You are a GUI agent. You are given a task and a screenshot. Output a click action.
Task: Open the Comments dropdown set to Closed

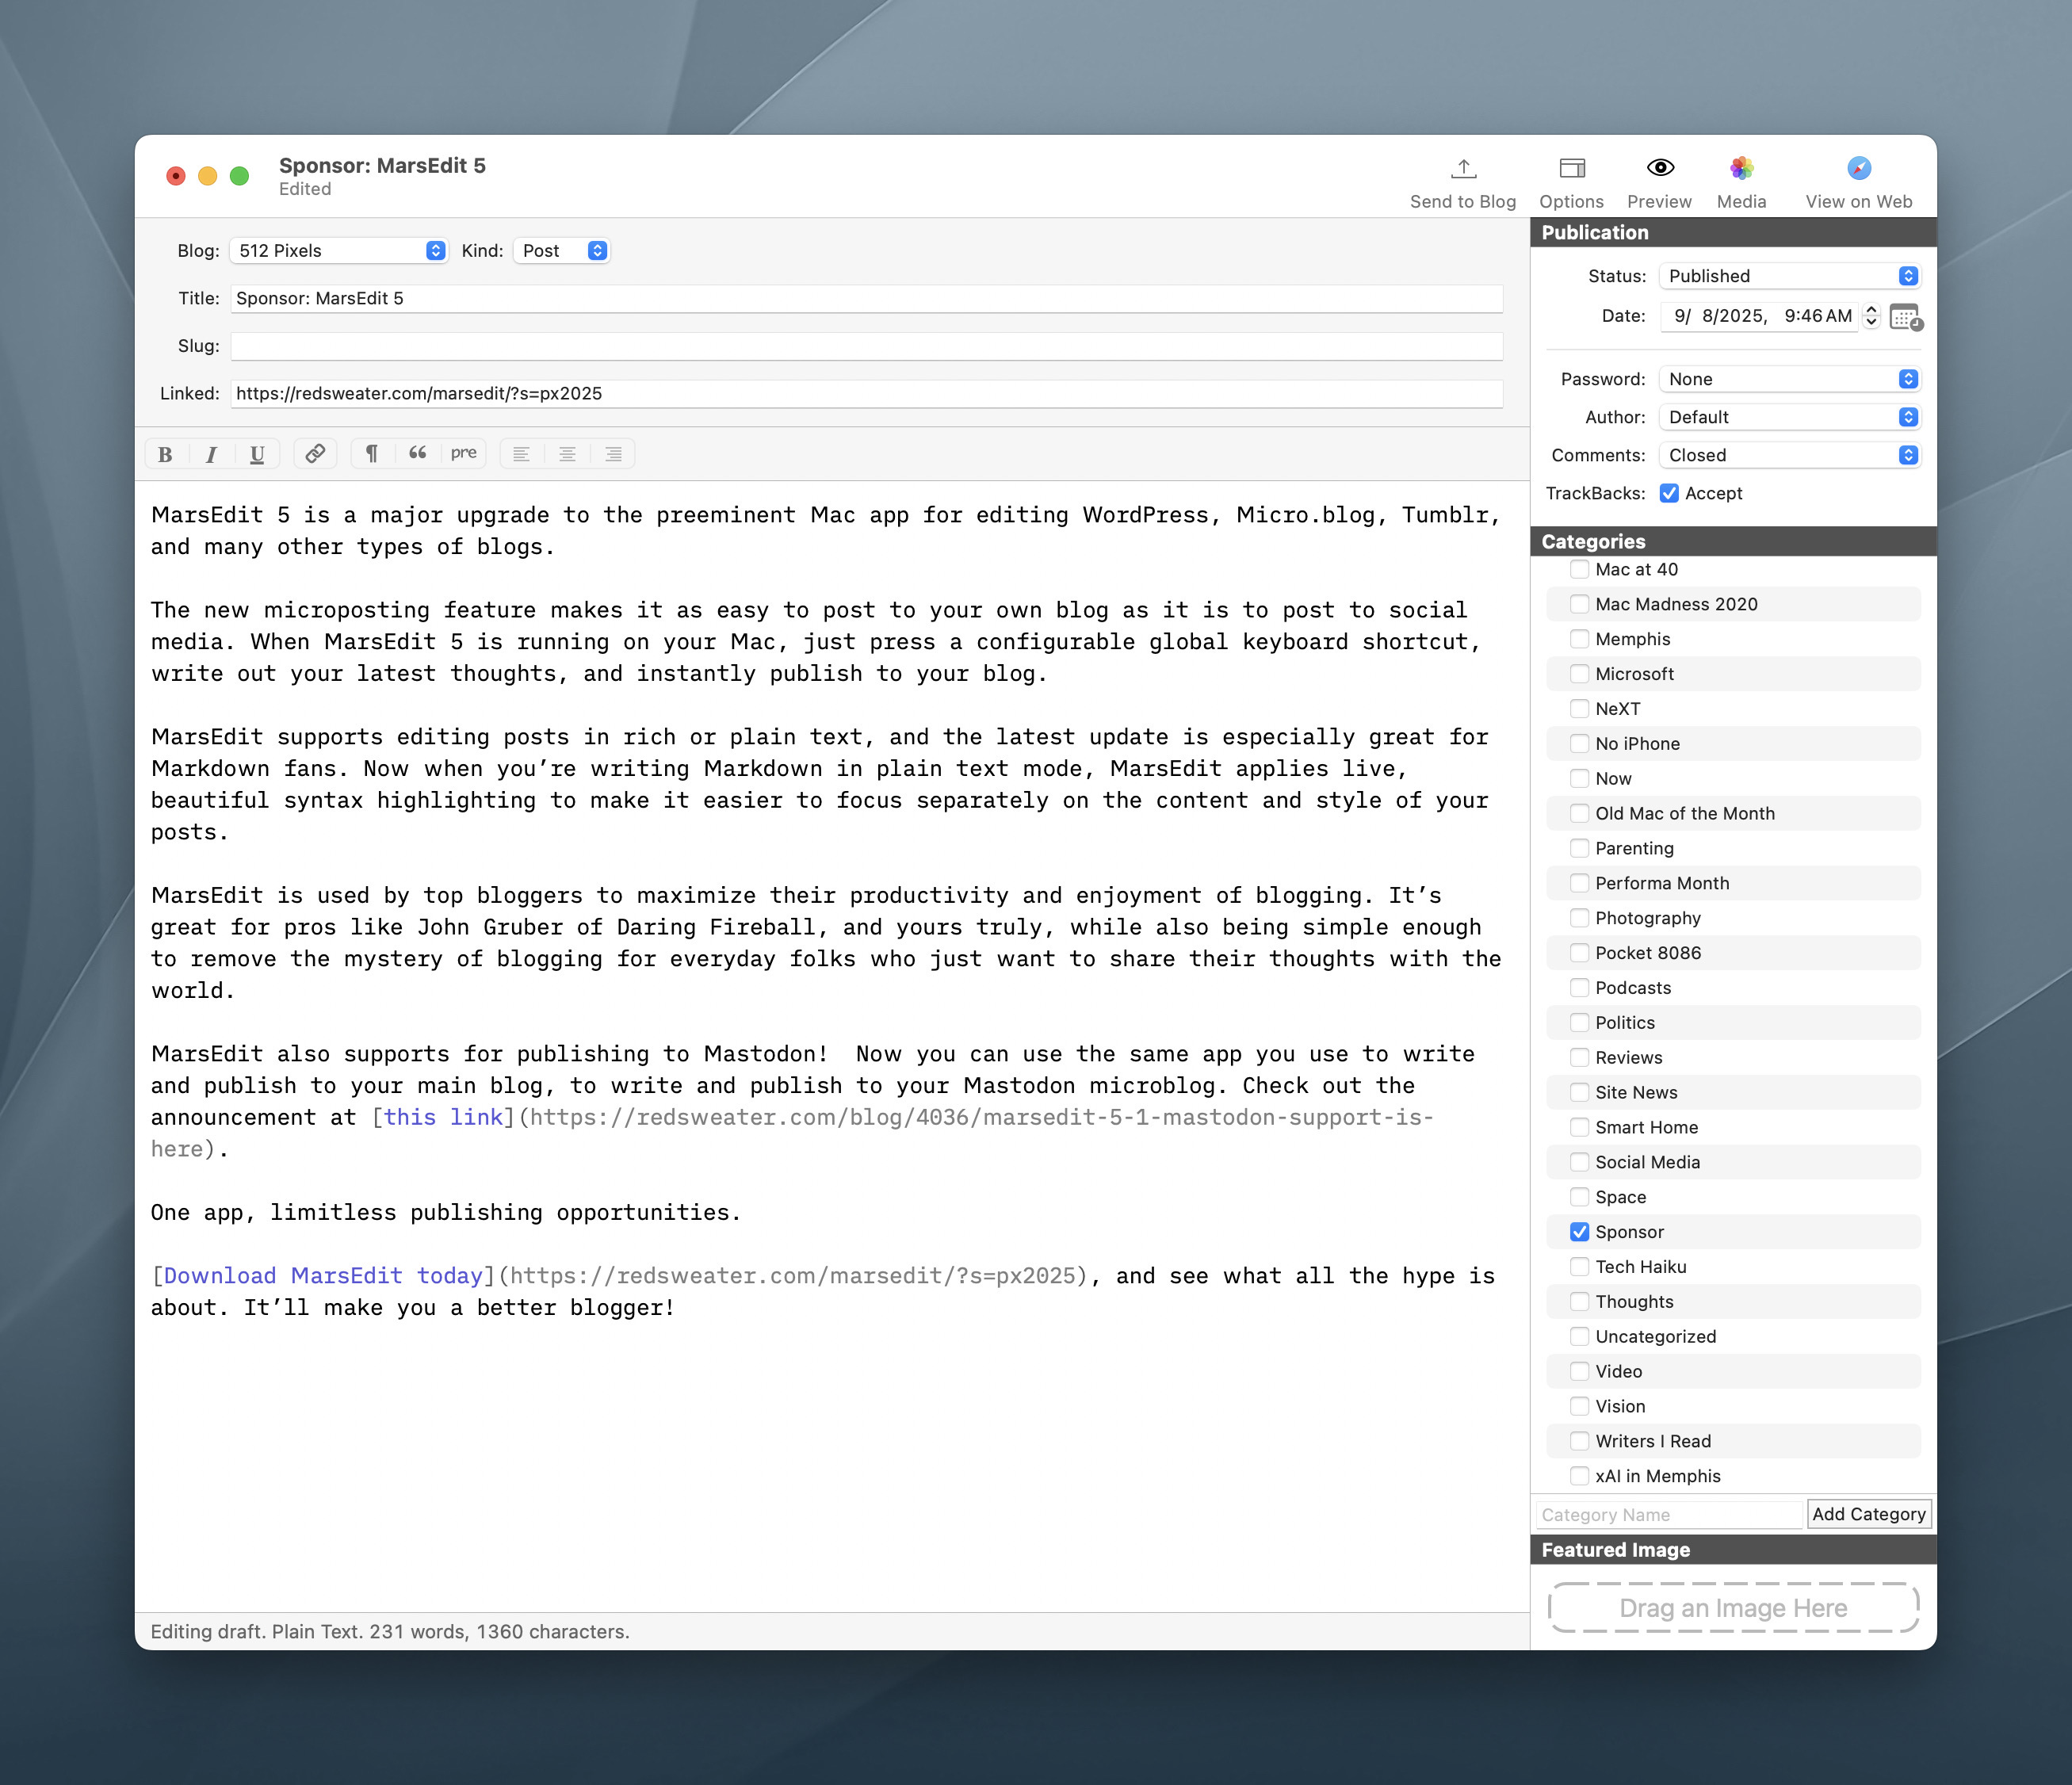click(x=1789, y=455)
